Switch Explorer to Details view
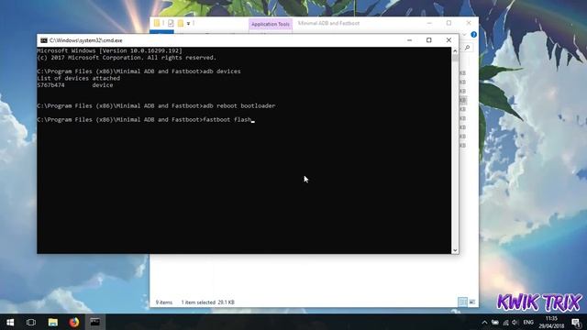Image resolution: width=587 pixels, height=330 pixels. pos(462,302)
